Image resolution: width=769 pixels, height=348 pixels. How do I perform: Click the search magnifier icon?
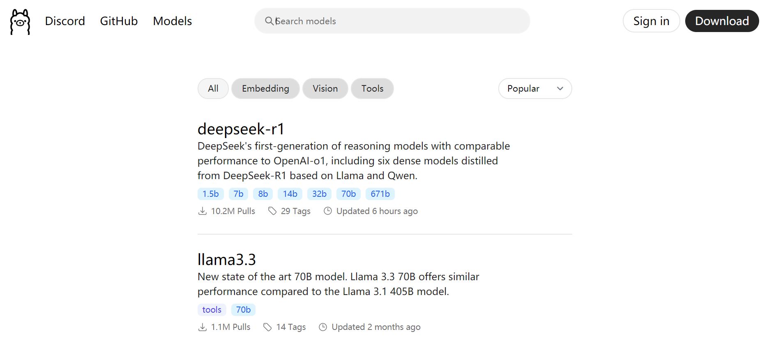269,21
